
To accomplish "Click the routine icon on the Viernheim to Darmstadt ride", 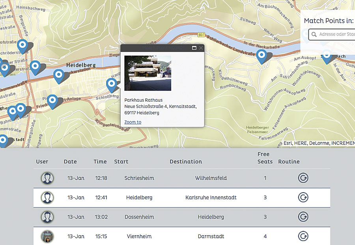I will click(x=303, y=236).
